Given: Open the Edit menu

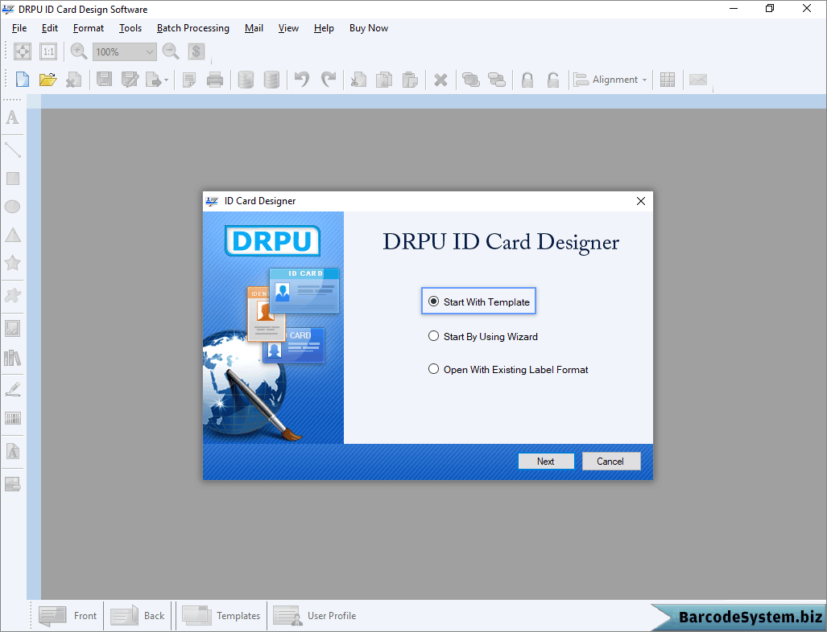Looking at the screenshot, I should [x=50, y=28].
